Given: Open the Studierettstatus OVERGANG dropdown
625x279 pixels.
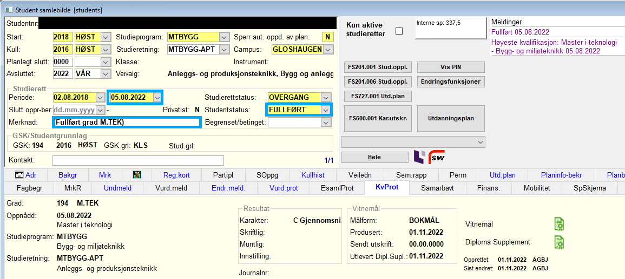Looking at the screenshot, I should tap(327, 97).
